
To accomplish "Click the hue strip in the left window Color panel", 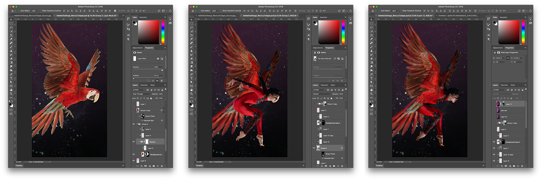I will point(163,32).
